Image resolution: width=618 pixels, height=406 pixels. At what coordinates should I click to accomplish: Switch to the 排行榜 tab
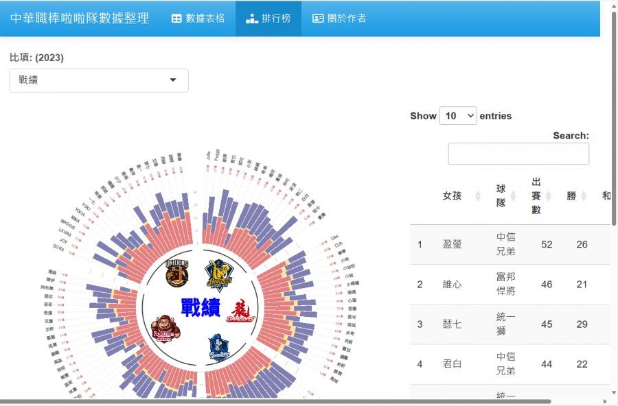pyautogui.click(x=268, y=19)
